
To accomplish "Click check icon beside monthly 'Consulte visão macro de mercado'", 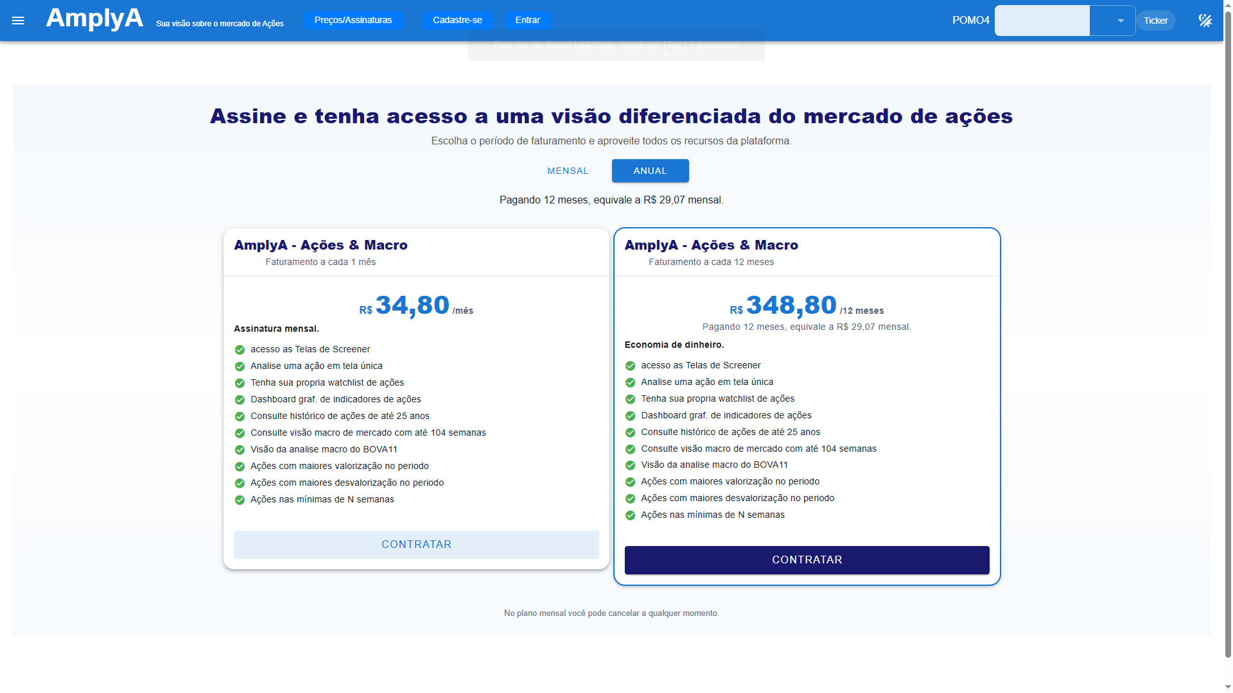I will [240, 433].
